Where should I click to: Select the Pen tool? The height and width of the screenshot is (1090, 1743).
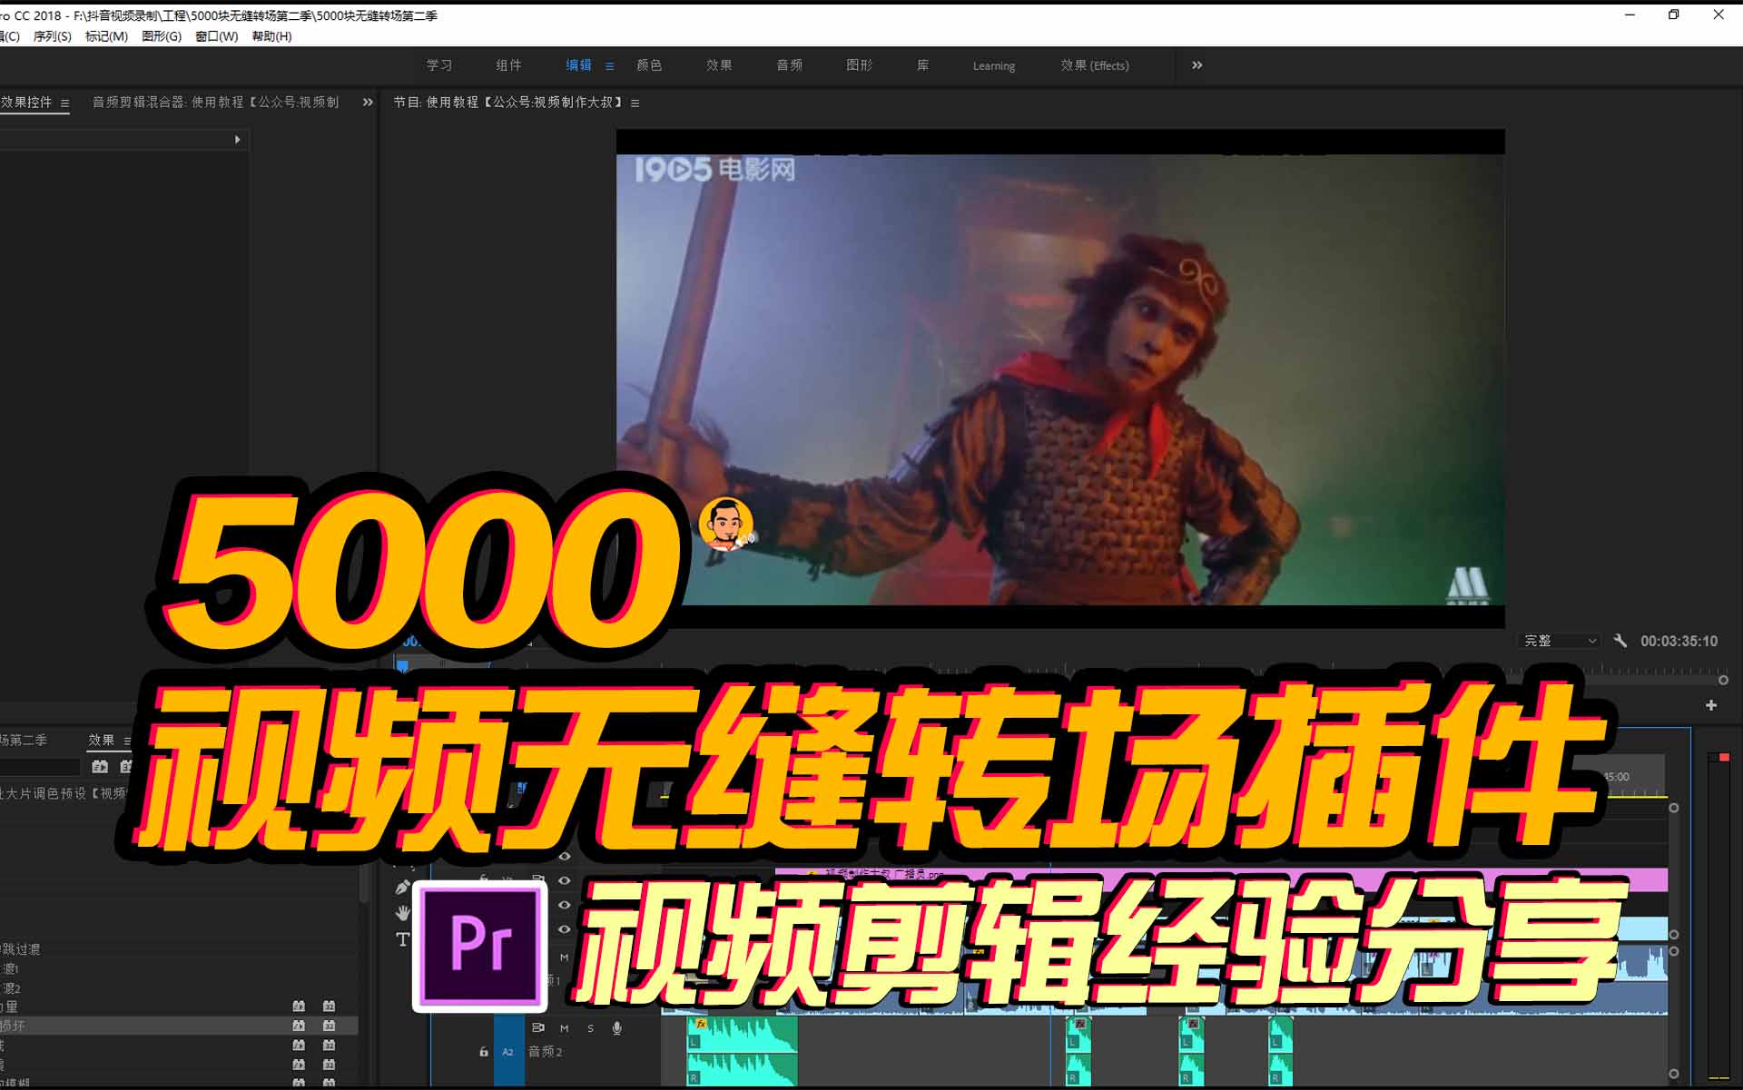point(403,887)
